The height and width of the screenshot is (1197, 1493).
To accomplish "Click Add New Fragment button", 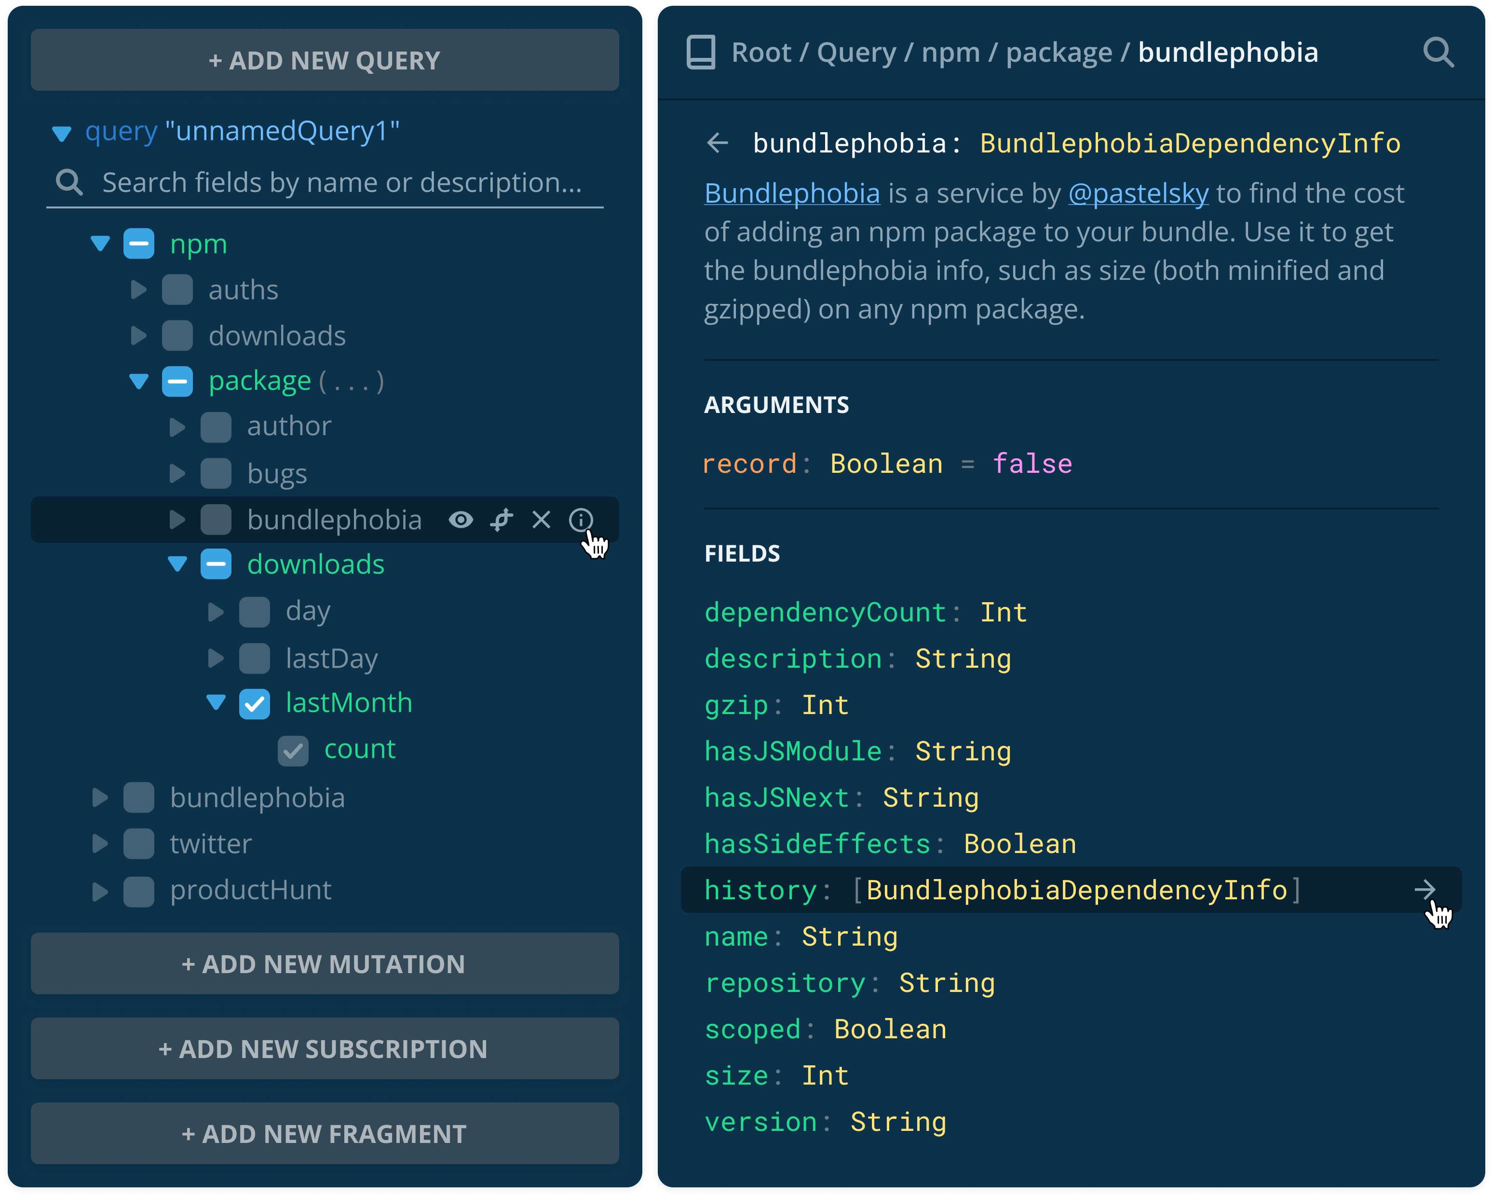I will 325,1134.
